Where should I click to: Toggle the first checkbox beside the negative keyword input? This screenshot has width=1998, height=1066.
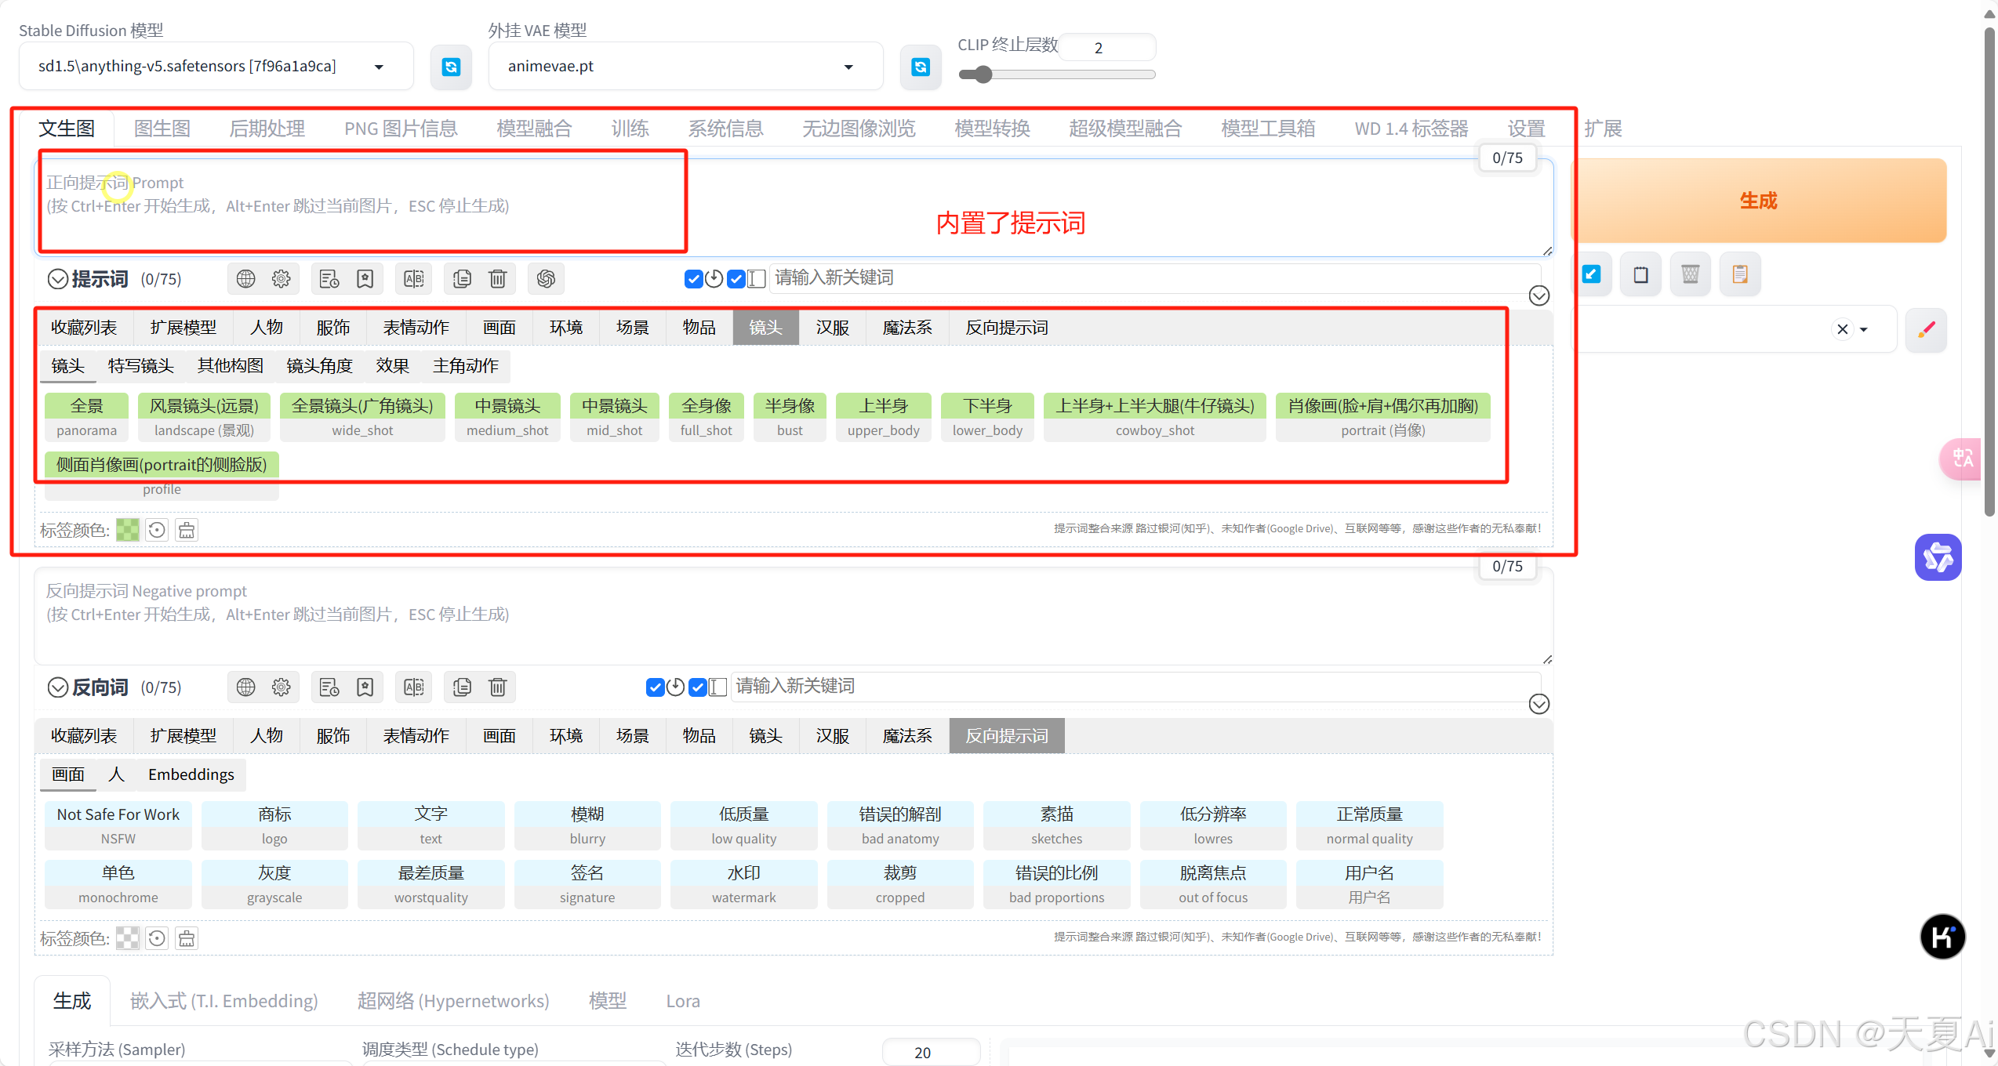(655, 687)
